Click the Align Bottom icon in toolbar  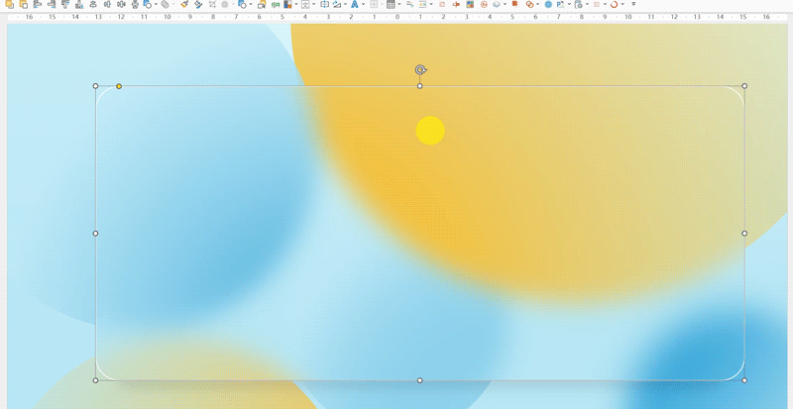point(79,4)
